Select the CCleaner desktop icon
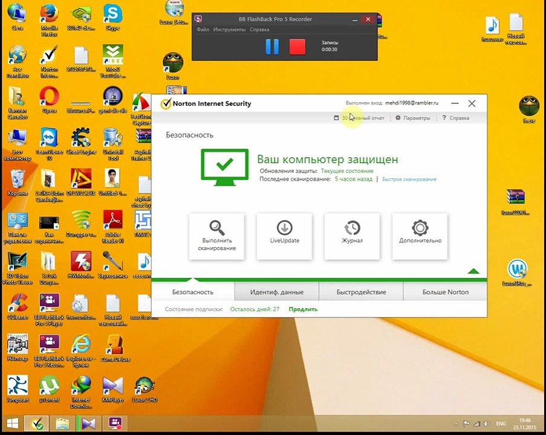Viewport: 546px width, 435px height. click(x=18, y=307)
